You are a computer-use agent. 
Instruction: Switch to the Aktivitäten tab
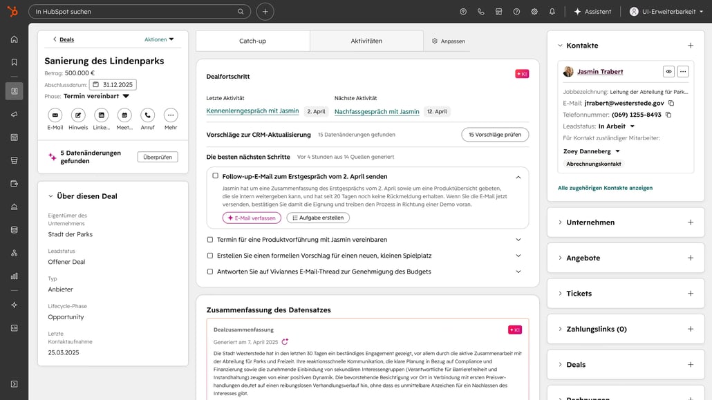366,41
